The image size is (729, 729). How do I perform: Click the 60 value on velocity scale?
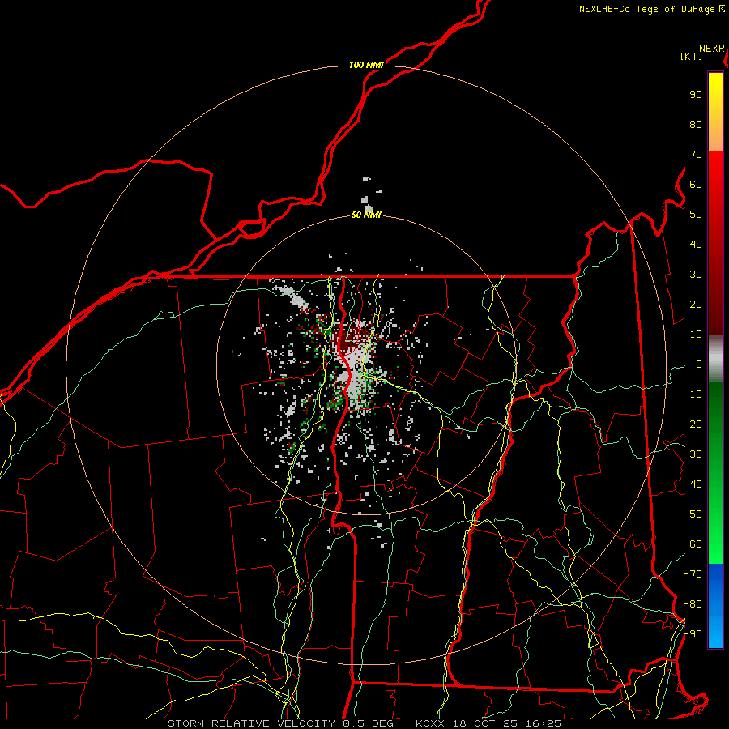696,185
